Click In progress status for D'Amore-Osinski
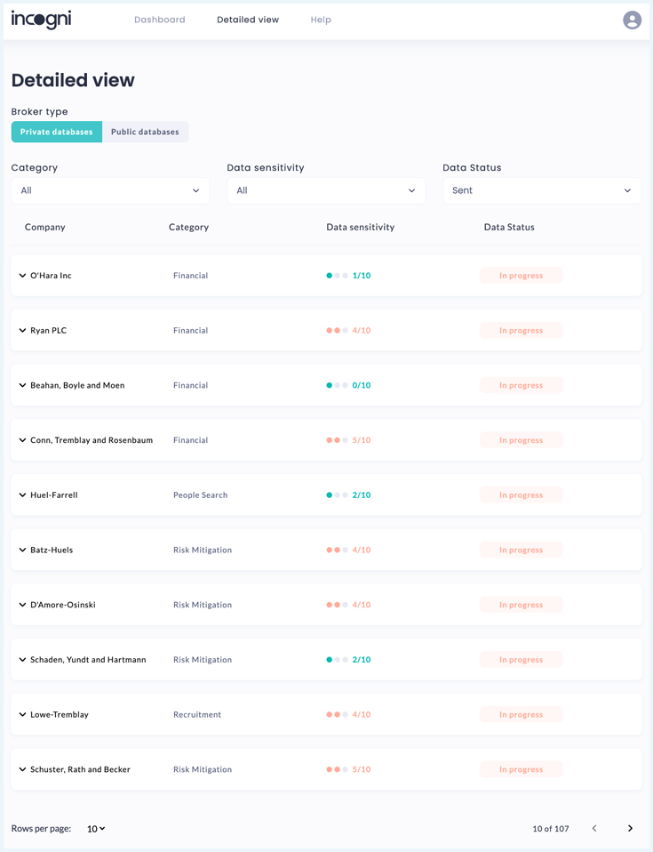Image resolution: width=653 pixels, height=852 pixels. tap(522, 605)
